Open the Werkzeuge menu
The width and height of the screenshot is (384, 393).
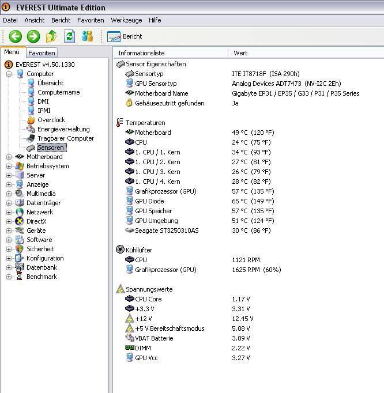[x=126, y=20]
